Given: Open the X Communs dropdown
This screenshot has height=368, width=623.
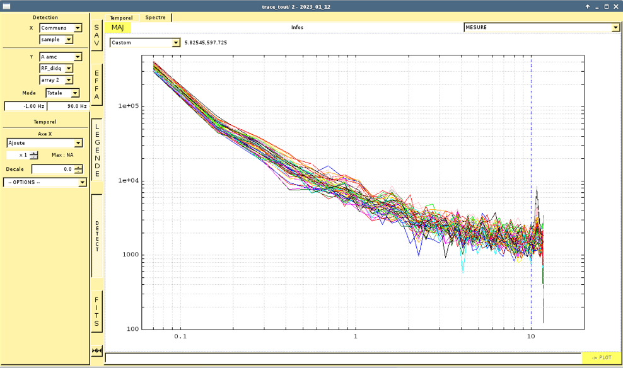Looking at the screenshot, I should (61, 28).
